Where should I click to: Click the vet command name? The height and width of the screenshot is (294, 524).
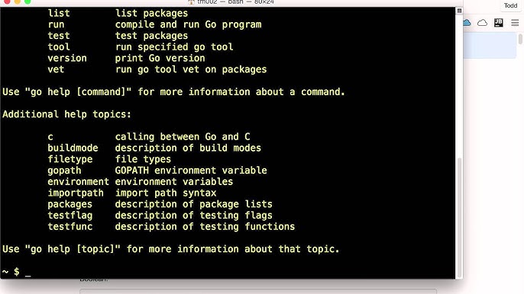(56, 69)
